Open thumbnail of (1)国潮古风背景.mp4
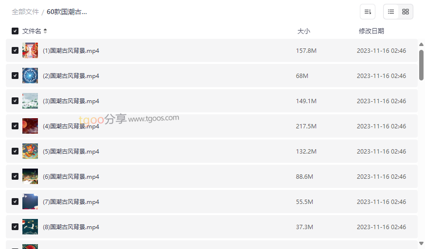Screen dimensions: 425x249 click(x=30, y=50)
